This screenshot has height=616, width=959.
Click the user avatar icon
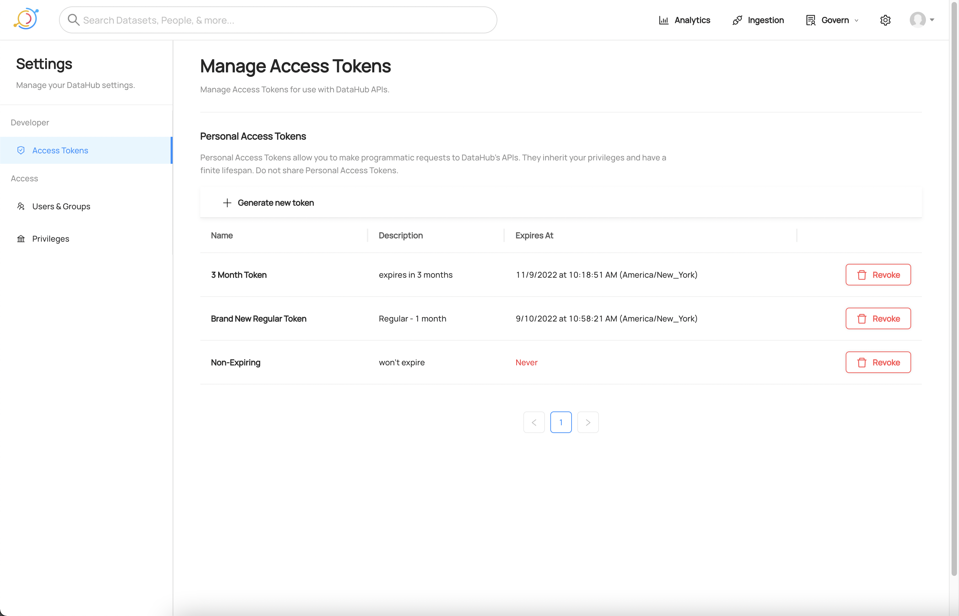[x=918, y=20]
